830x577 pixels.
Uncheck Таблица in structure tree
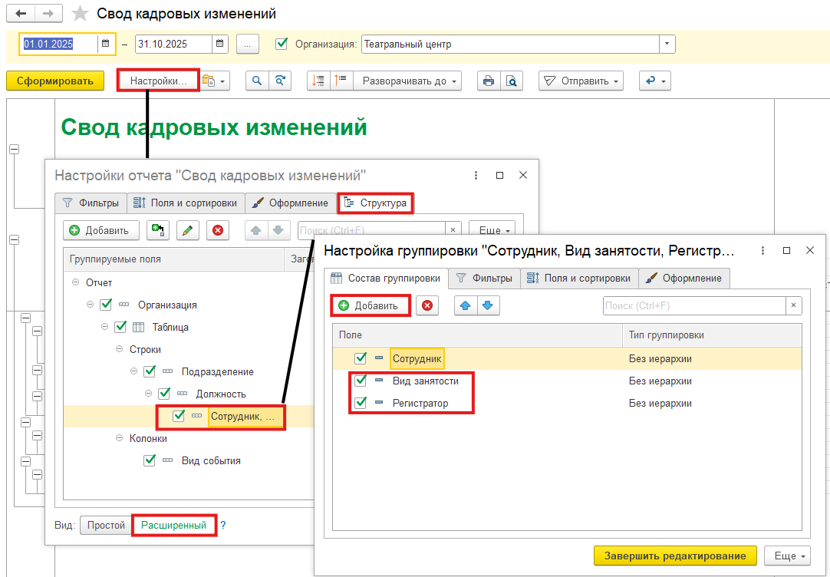click(120, 327)
